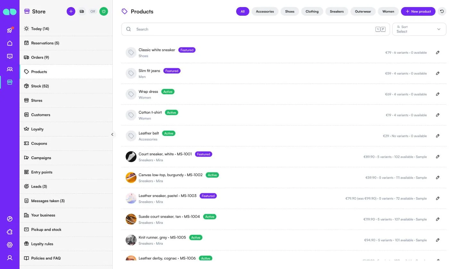The width and height of the screenshot is (455, 269).
Task: Click the delivery truck icon beside Store
Action: click(82, 12)
